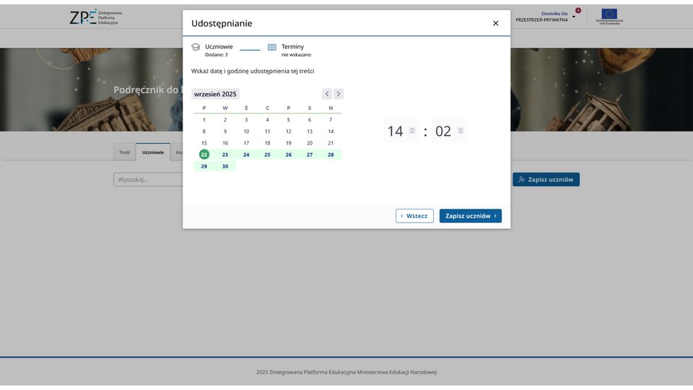The height and width of the screenshot is (390, 693).
Task: Adjust the hour stepper arrows
Action: 412,131
